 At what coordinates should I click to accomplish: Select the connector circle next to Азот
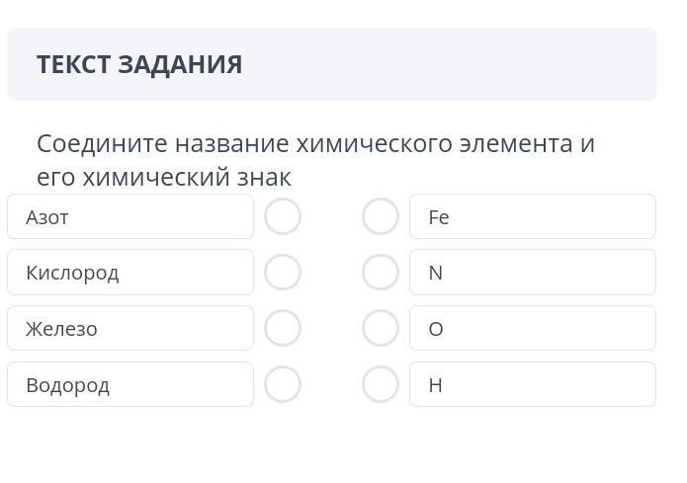pyautogui.click(x=283, y=216)
